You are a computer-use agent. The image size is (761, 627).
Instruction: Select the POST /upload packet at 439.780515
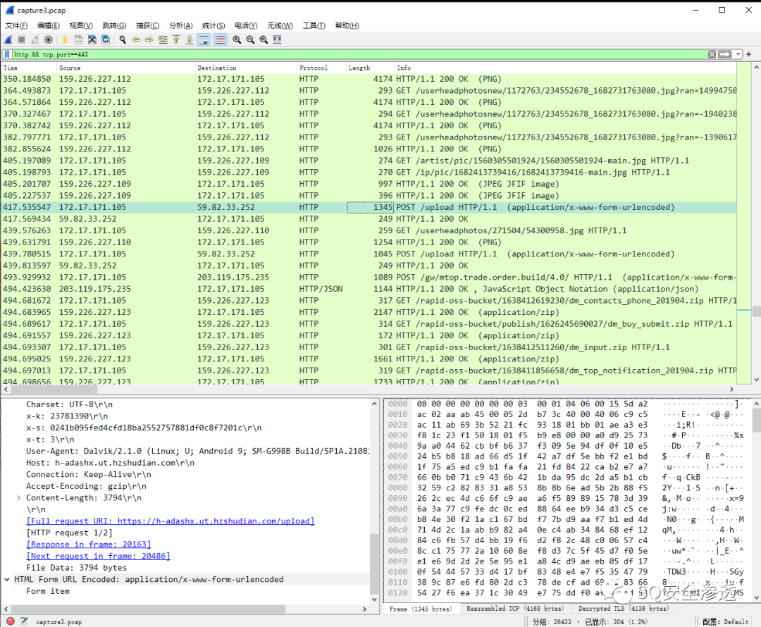pos(369,254)
